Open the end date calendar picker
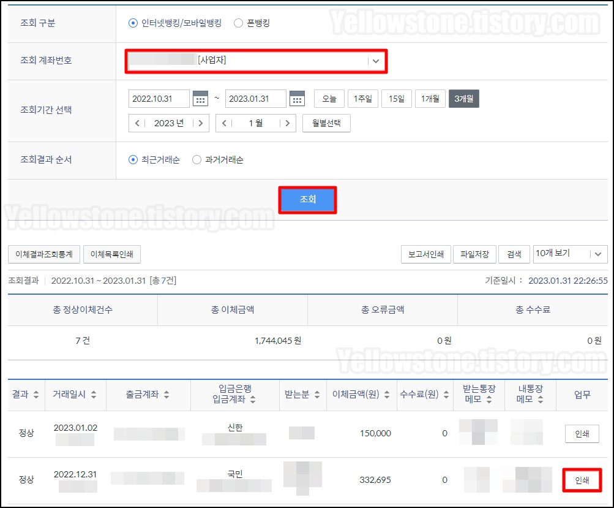Screen dimensions: 614x508 click(296, 98)
